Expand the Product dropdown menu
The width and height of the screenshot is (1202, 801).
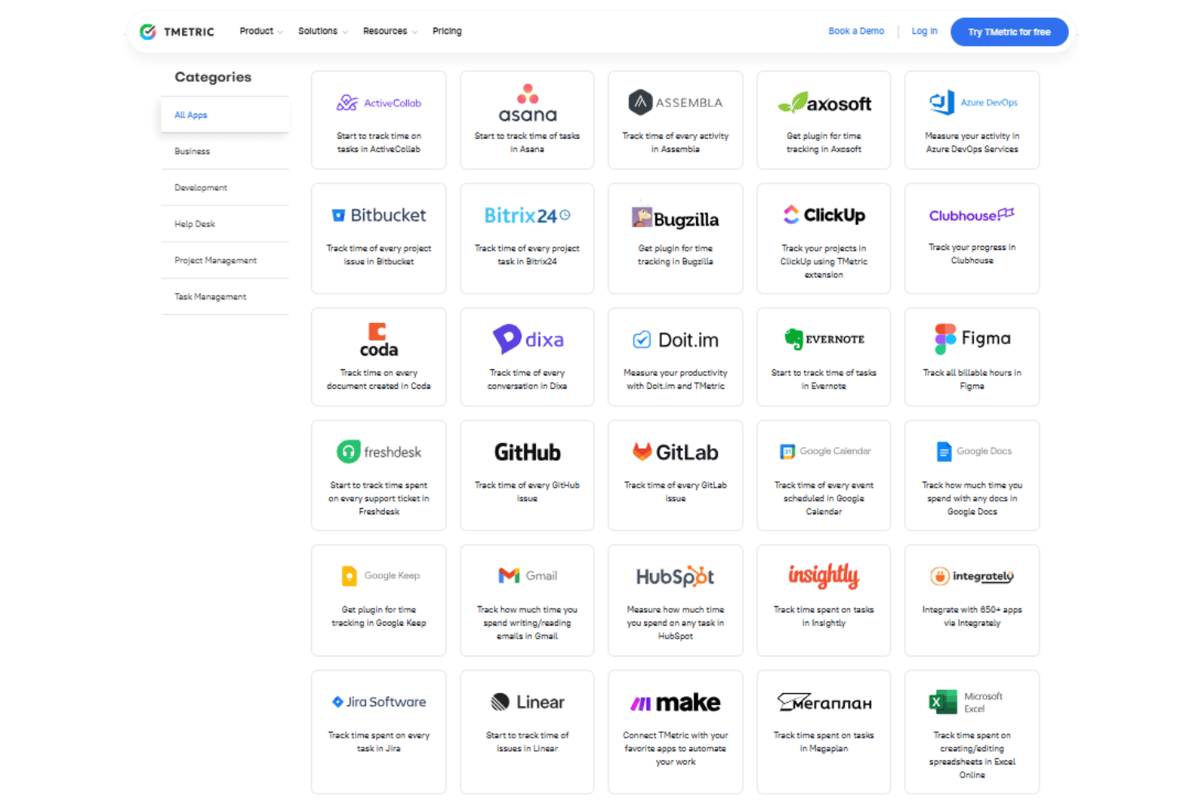click(261, 31)
